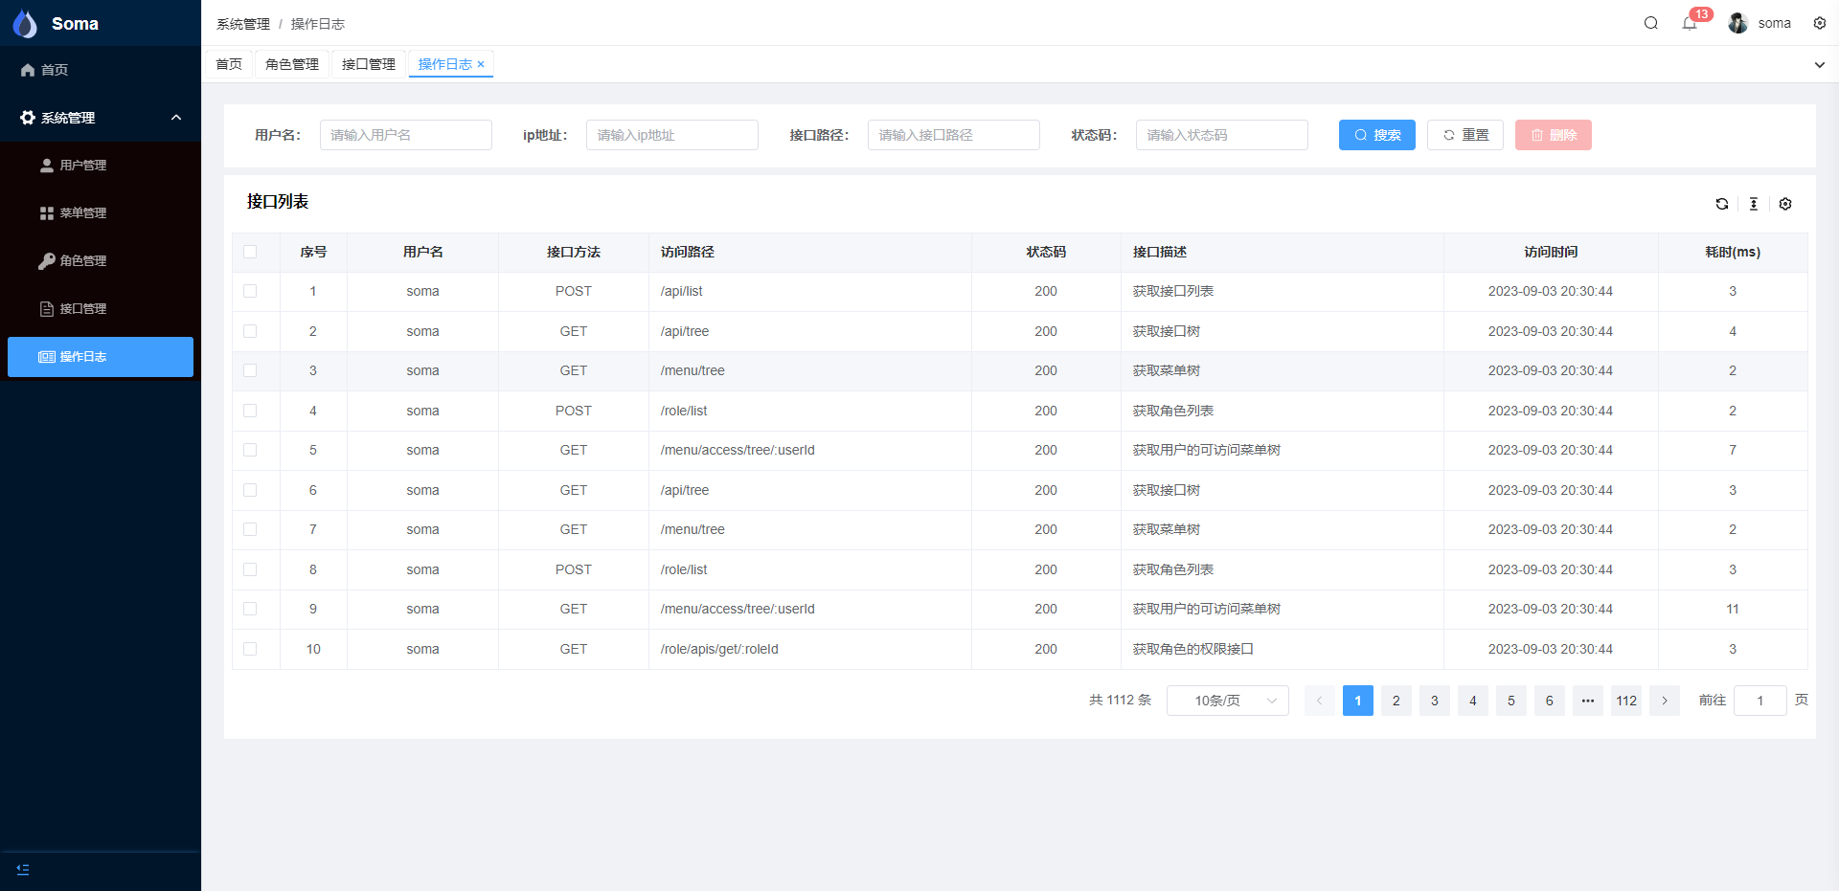Viewport: 1839px width, 891px height.
Task: Open 用户管理 in the sidebar
Action: [82, 165]
